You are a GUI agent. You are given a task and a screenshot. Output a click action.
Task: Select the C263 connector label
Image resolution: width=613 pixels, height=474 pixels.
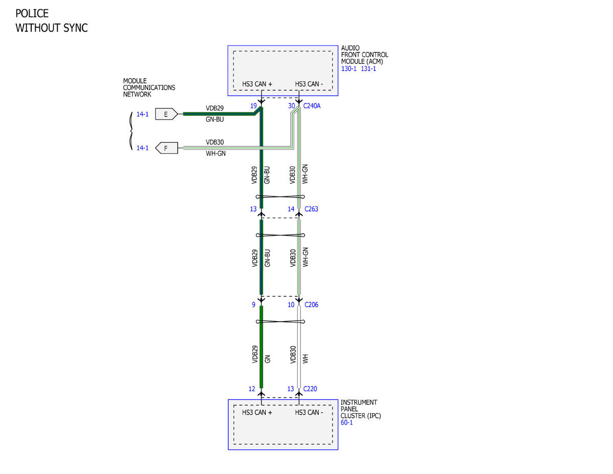[312, 209]
